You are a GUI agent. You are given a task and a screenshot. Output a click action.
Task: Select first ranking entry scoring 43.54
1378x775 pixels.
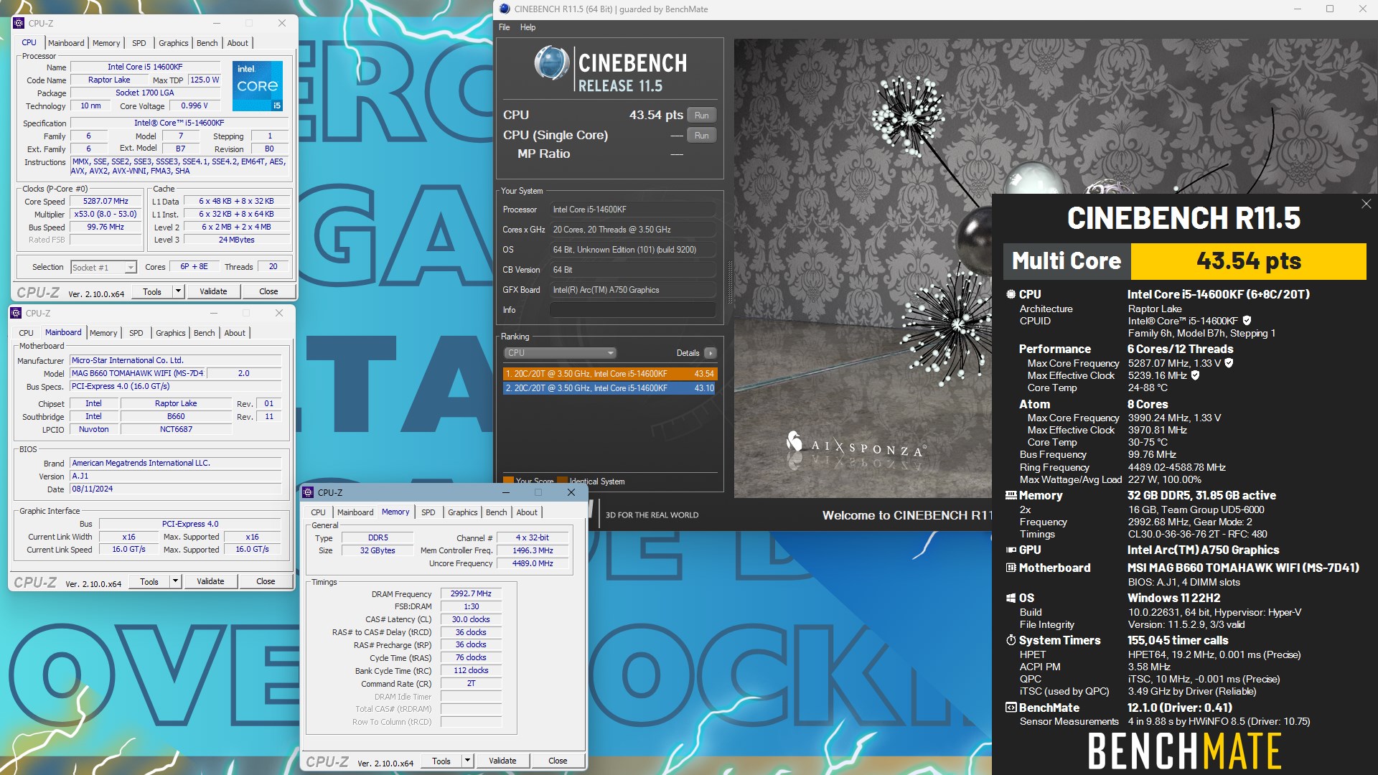[x=610, y=374]
